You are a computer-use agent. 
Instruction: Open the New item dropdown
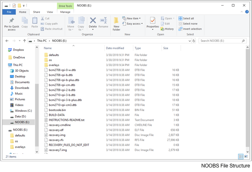[x=140, y=18]
